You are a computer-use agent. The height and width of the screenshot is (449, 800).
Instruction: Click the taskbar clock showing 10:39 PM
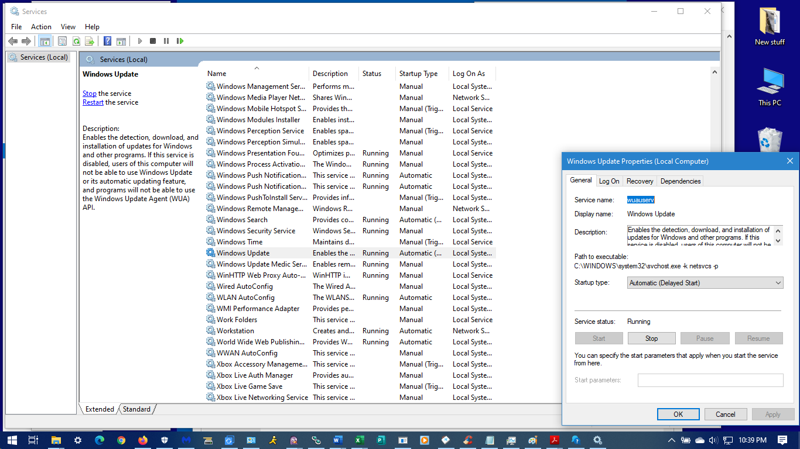(753, 440)
